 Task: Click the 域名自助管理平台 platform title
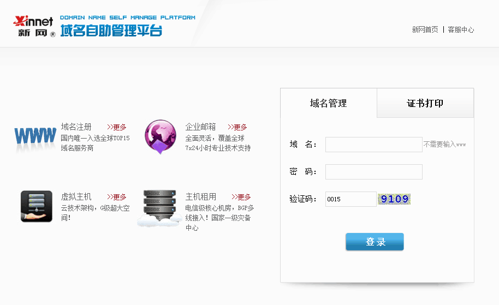(x=111, y=31)
